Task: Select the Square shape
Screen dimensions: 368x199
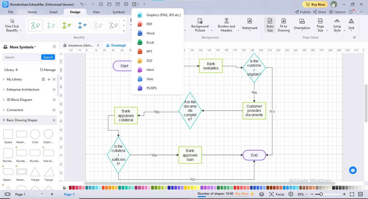Action: coord(8,134)
